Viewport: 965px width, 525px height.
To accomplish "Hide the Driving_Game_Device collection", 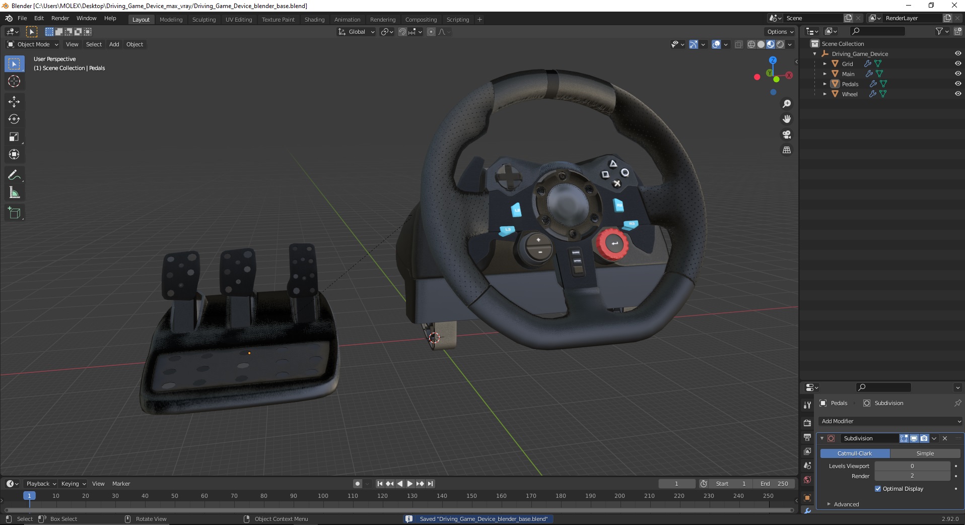I will 958,53.
